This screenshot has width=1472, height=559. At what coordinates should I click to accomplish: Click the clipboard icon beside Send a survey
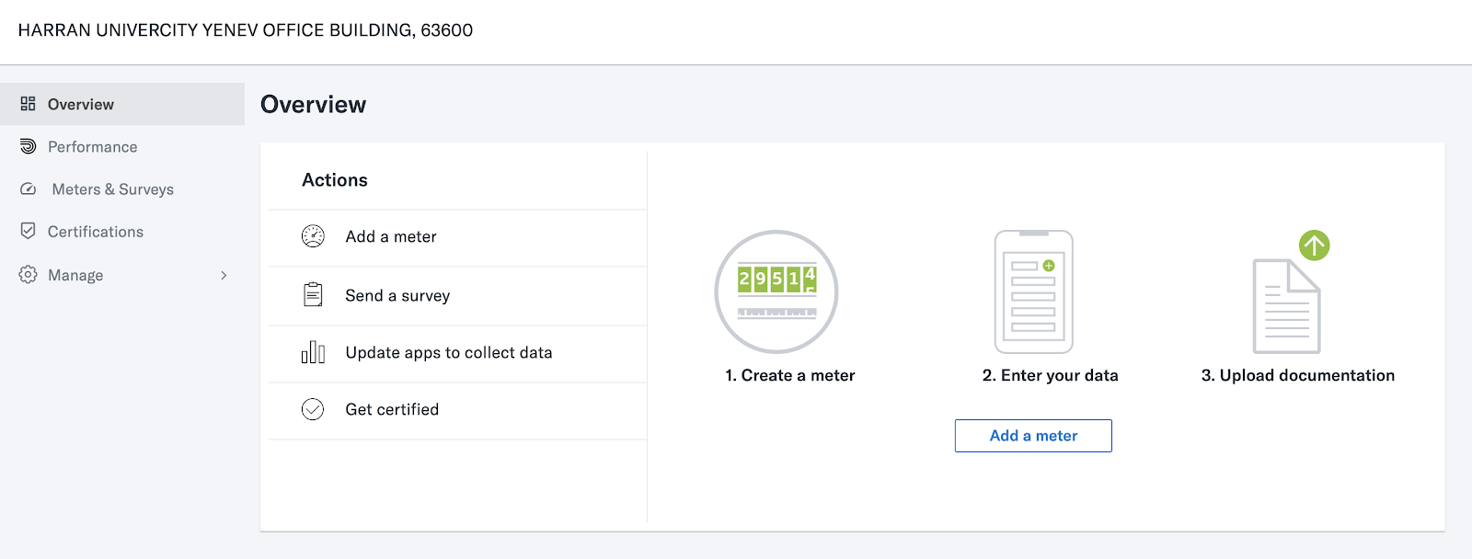[x=313, y=294]
